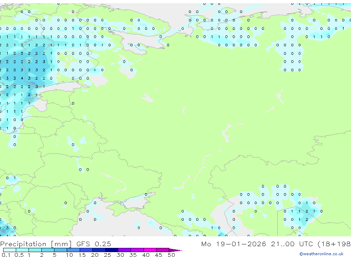The height and width of the screenshot is (257, 351).
Task: Choose the 25–30 mm dark navy legend box
Action: 112,250
